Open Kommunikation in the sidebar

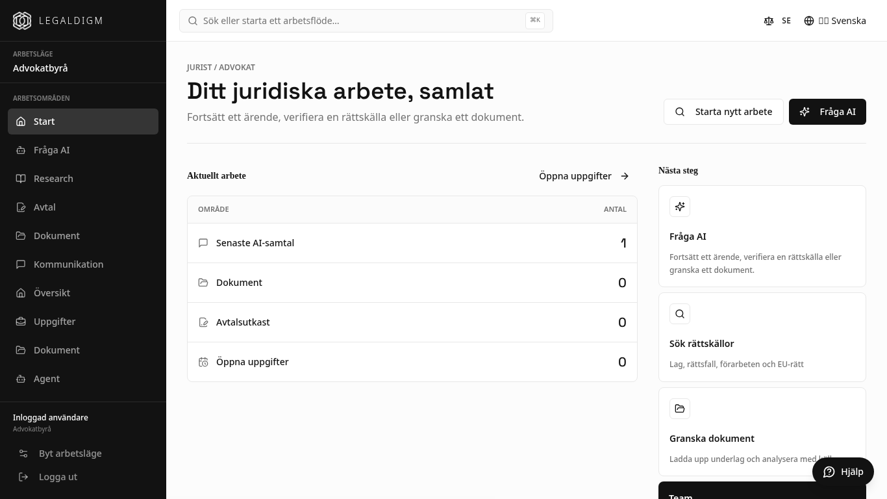coord(83,264)
